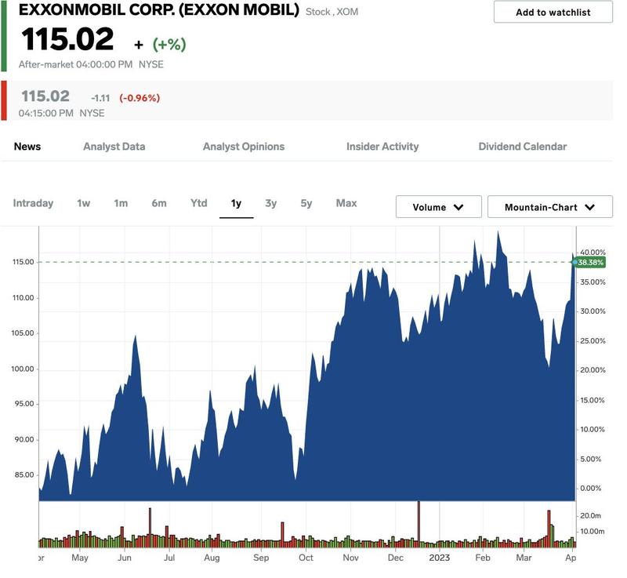Click the 0.00% percentage axis label

coord(591,489)
